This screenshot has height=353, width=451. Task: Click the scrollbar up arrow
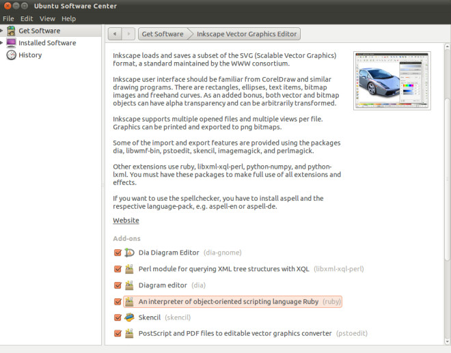pos(448,46)
